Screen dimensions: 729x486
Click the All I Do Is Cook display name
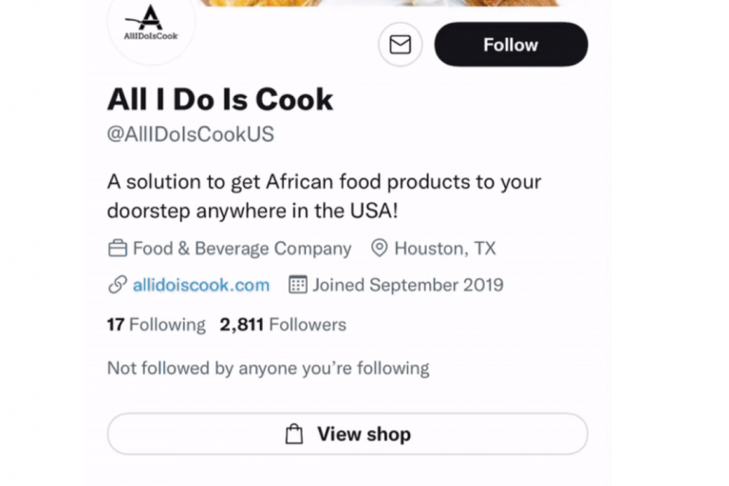point(220,99)
